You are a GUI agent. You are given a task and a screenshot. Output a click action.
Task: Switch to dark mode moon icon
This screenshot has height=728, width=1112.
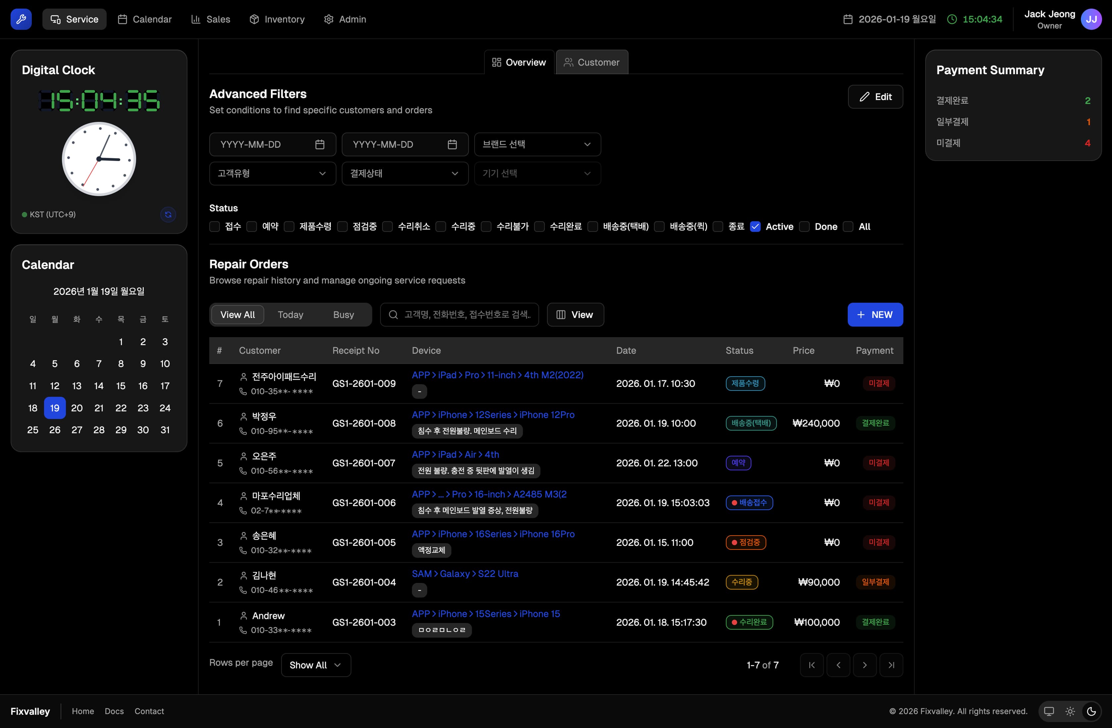(1091, 711)
